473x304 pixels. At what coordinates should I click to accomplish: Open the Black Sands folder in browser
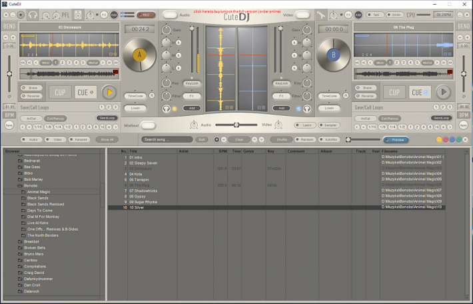[37, 198]
